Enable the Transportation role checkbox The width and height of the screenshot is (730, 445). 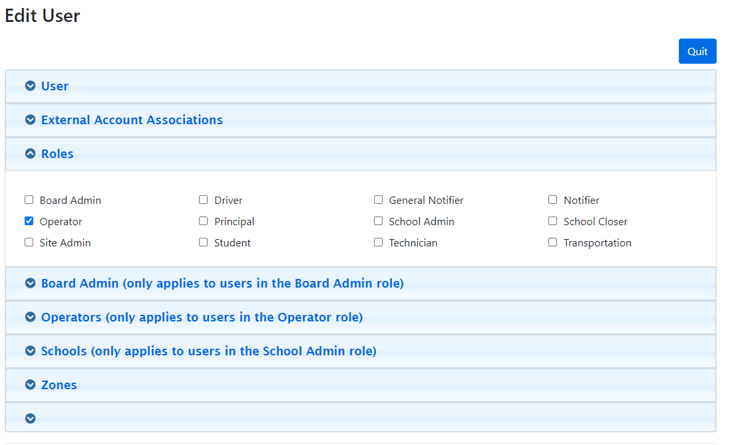coord(552,242)
